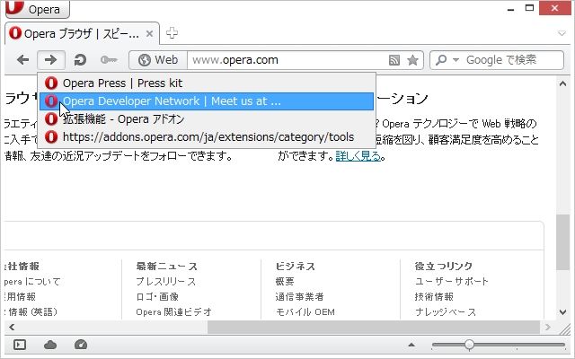Open search engine dropdown by magnifier
The image size is (575, 359).
(x=447, y=60)
